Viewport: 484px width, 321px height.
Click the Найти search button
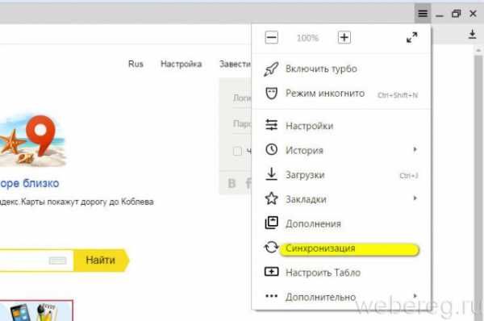pyautogui.click(x=102, y=261)
